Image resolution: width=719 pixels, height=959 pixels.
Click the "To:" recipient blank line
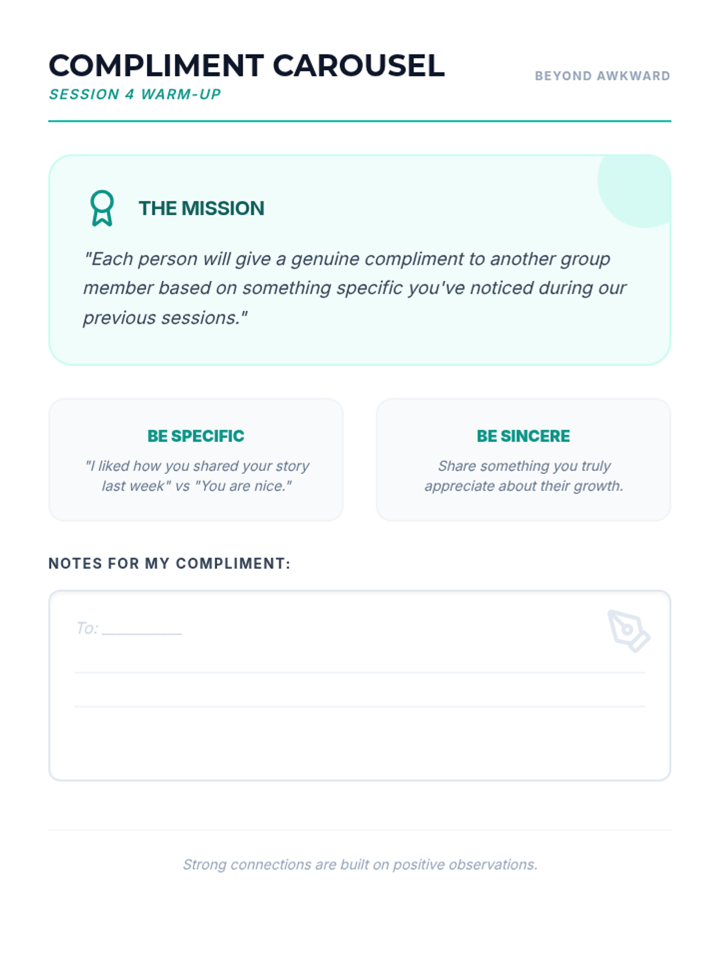pyautogui.click(x=141, y=631)
